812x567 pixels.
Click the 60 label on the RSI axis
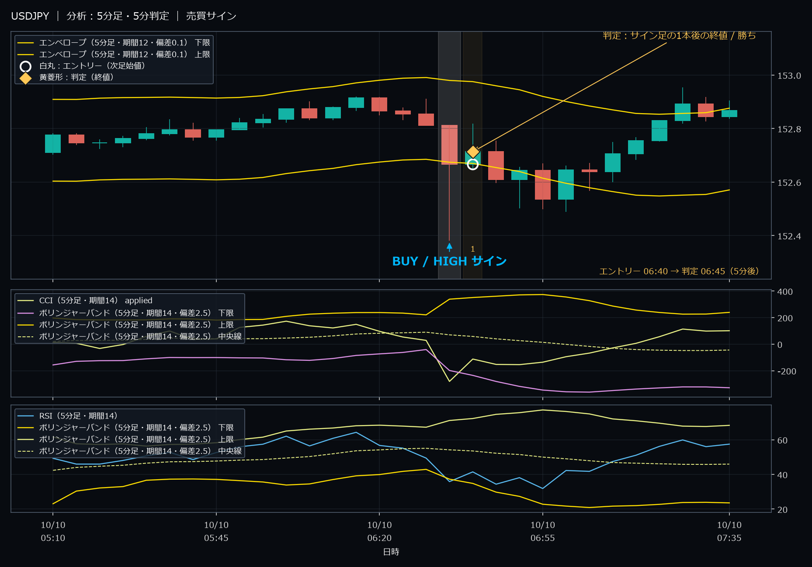click(782, 440)
